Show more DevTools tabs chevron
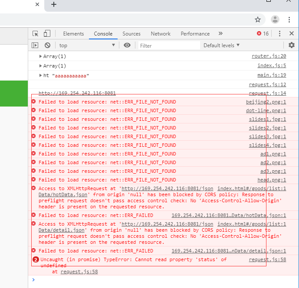Viewport: 299px width, 288px height. pyautogui.click(x=220, y=33)
